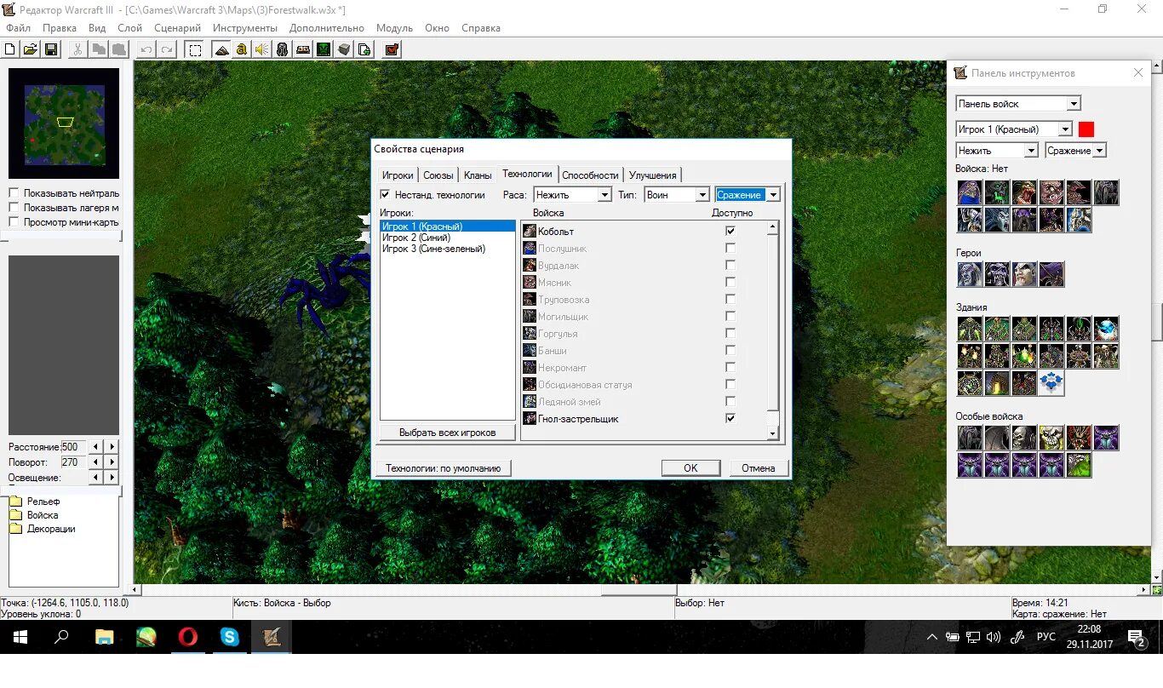
Task: Open the 'Инструменты' menu
Action: [245, 28]
